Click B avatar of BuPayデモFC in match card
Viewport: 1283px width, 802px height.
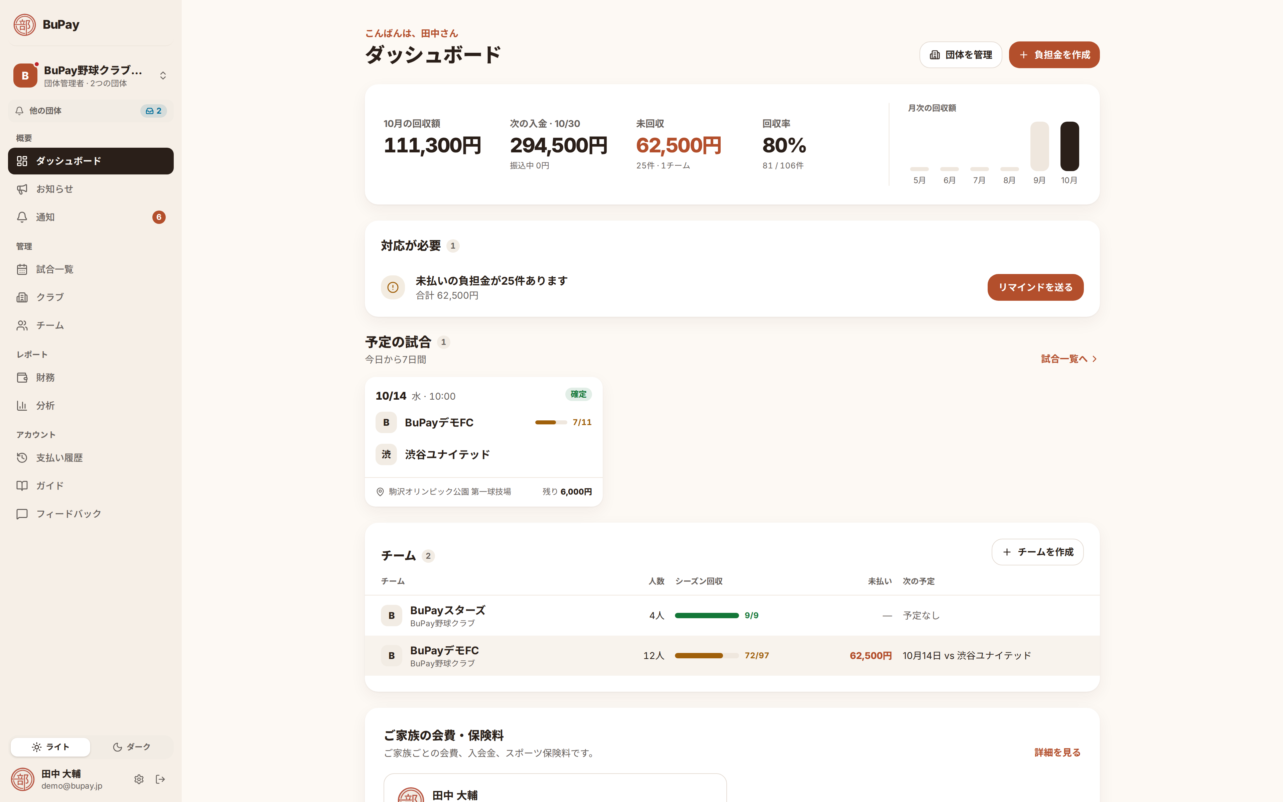(386, 422)
